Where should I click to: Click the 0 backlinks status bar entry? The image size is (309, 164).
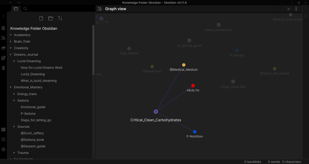click(253, 162)
